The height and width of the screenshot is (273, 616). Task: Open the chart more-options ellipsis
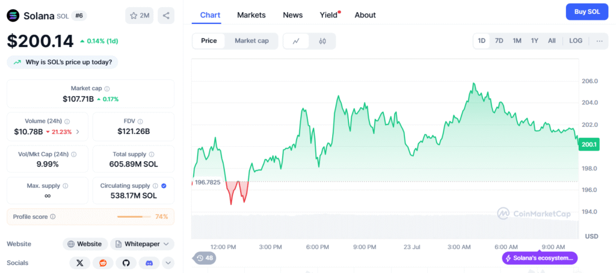(600, 41)
